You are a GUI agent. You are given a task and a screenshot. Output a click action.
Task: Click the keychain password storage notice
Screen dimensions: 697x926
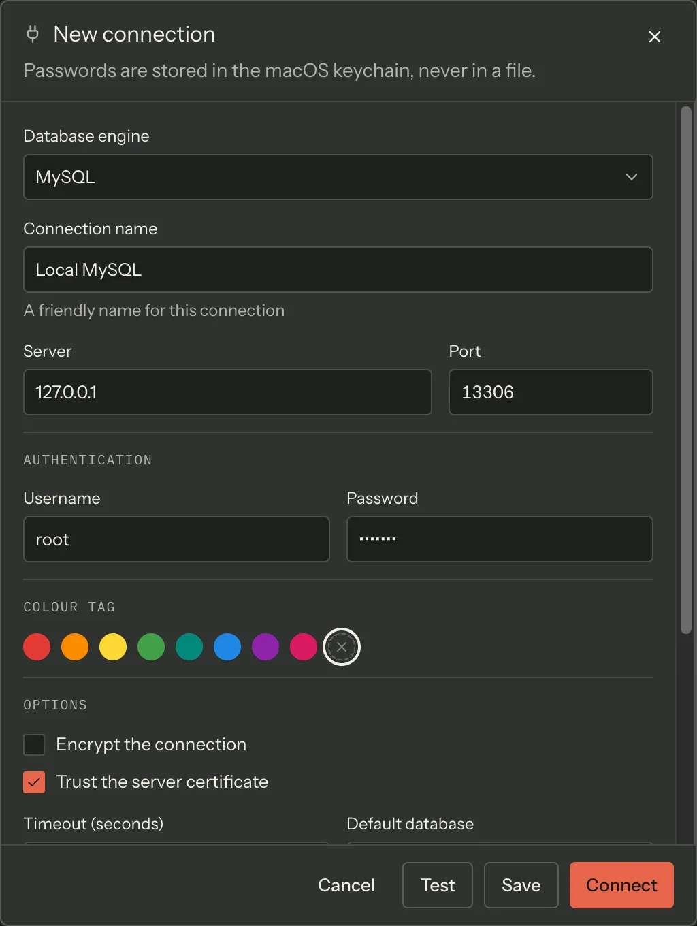pyautogui.click(x=279, y=71)
